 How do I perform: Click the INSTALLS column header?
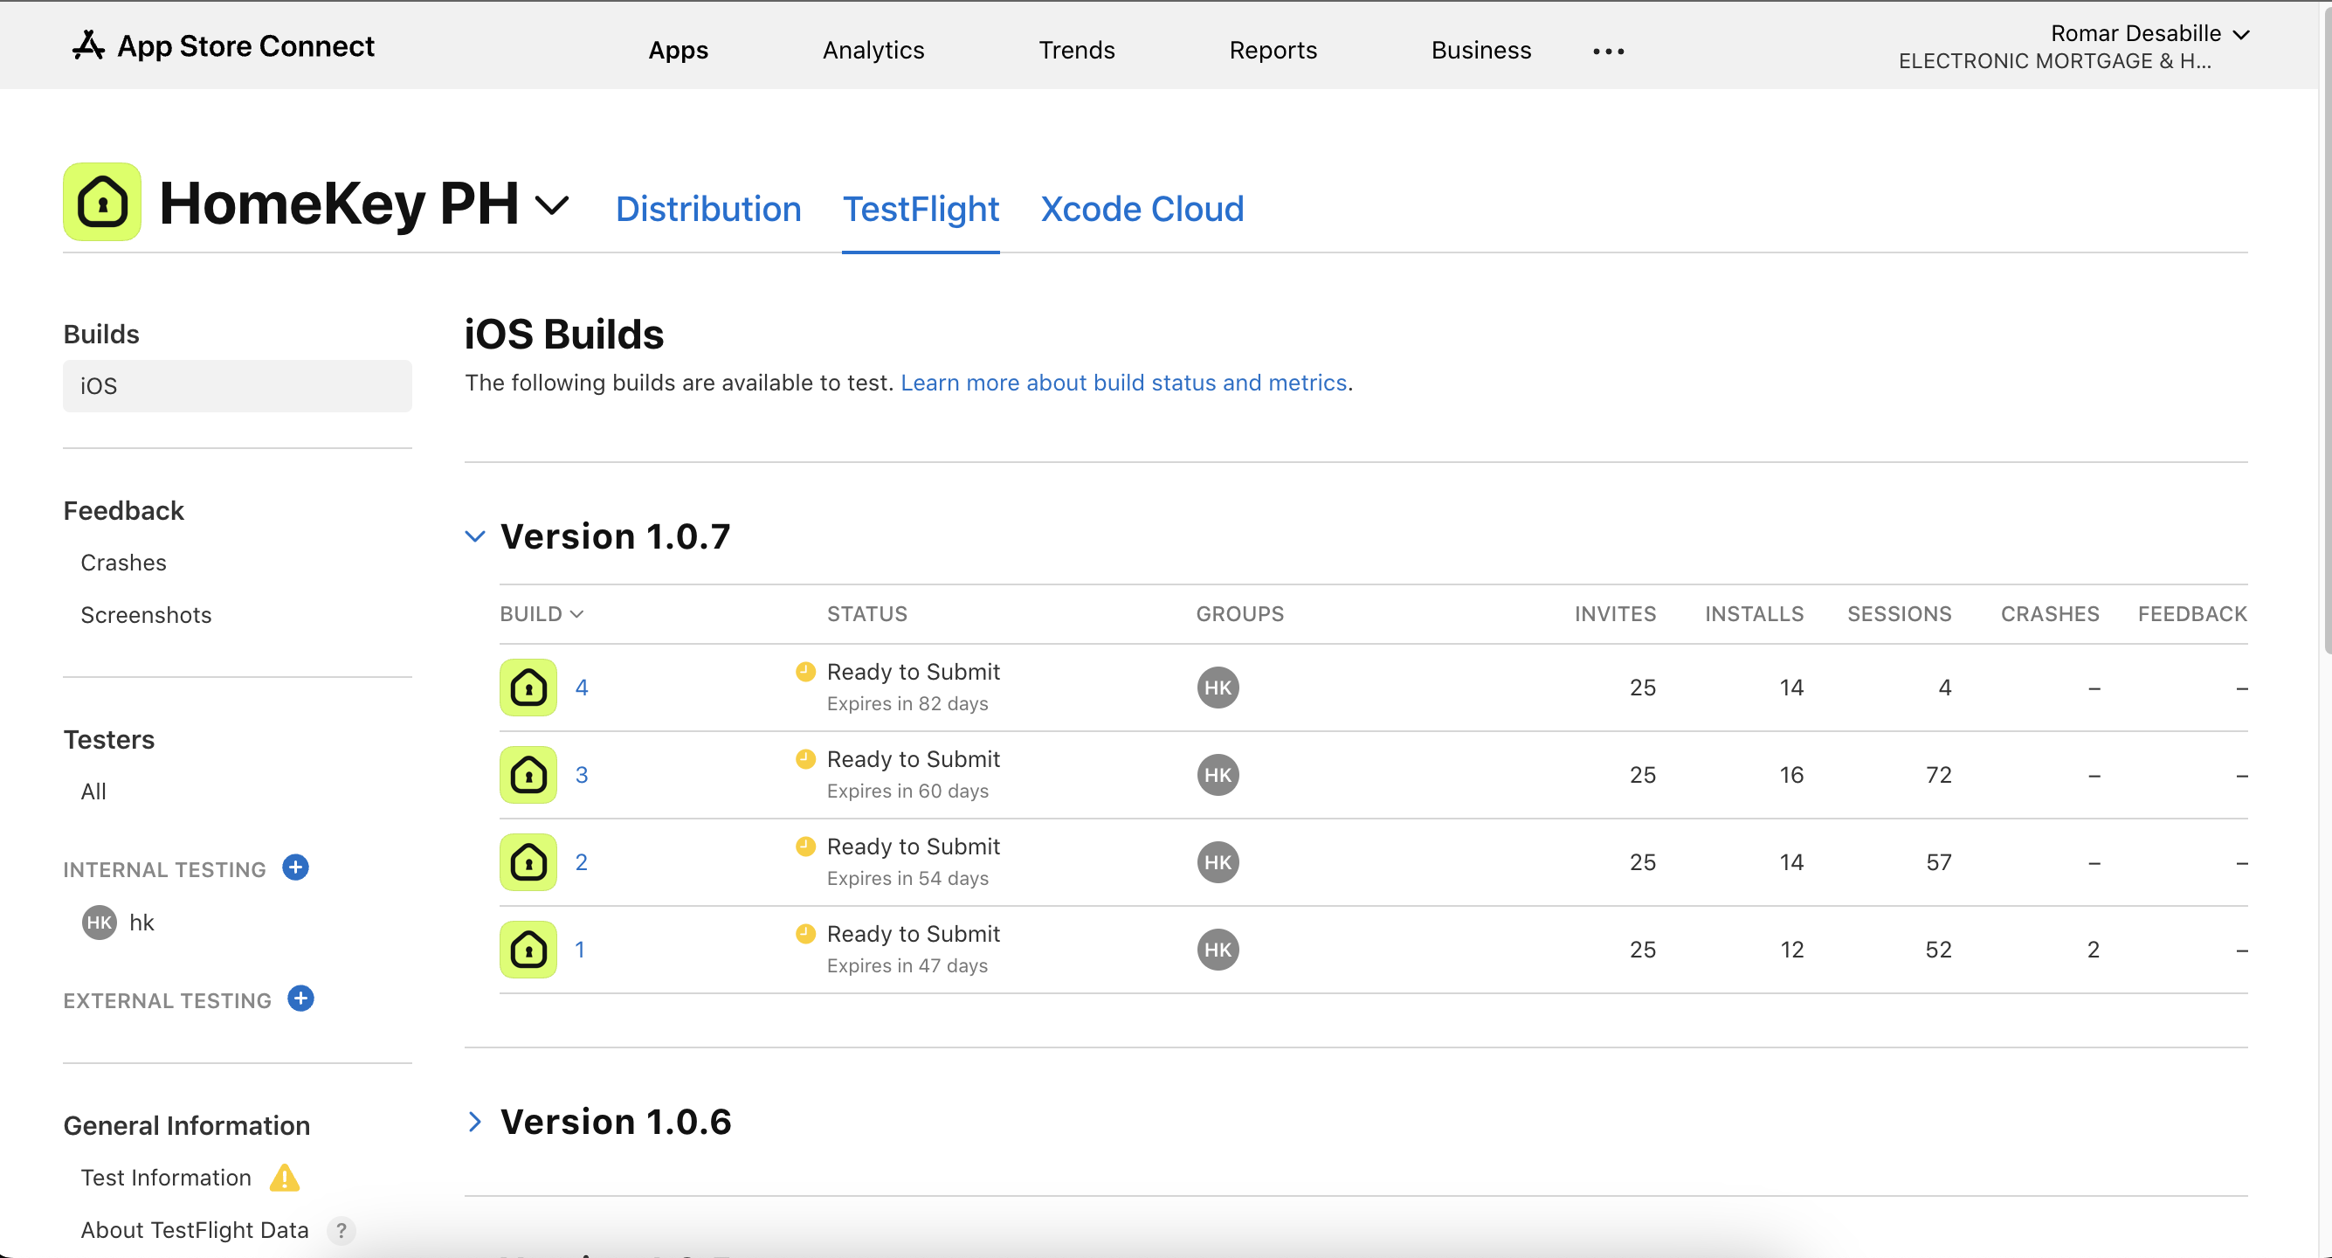(x=1755, y=614)
